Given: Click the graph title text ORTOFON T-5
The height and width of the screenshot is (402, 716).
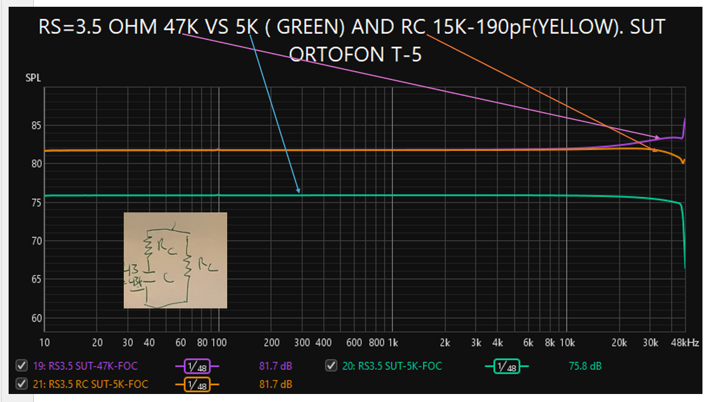Looking at the screenshot, I should click(355, 54).
